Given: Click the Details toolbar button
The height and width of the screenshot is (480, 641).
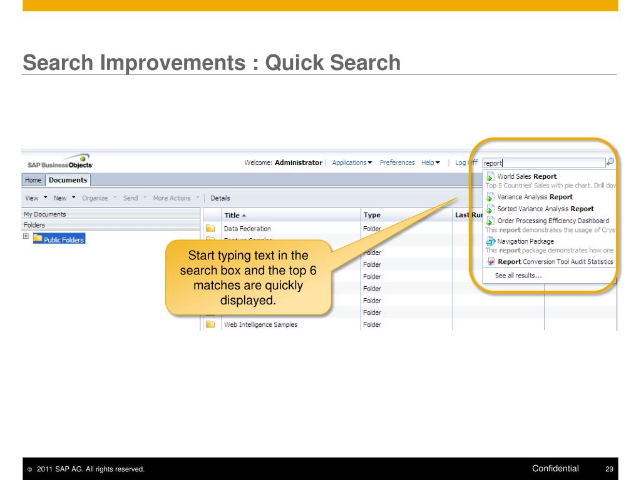Looking at the screenshot, I should pos(220,198).
